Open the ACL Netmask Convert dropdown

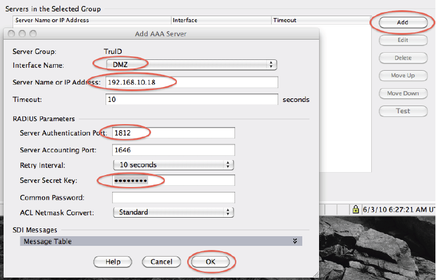(x=173, y=212)
